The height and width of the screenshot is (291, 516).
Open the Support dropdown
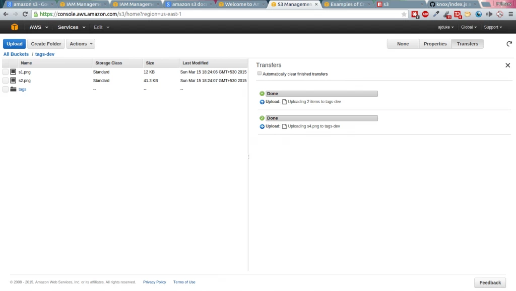[x=493, y=27]
